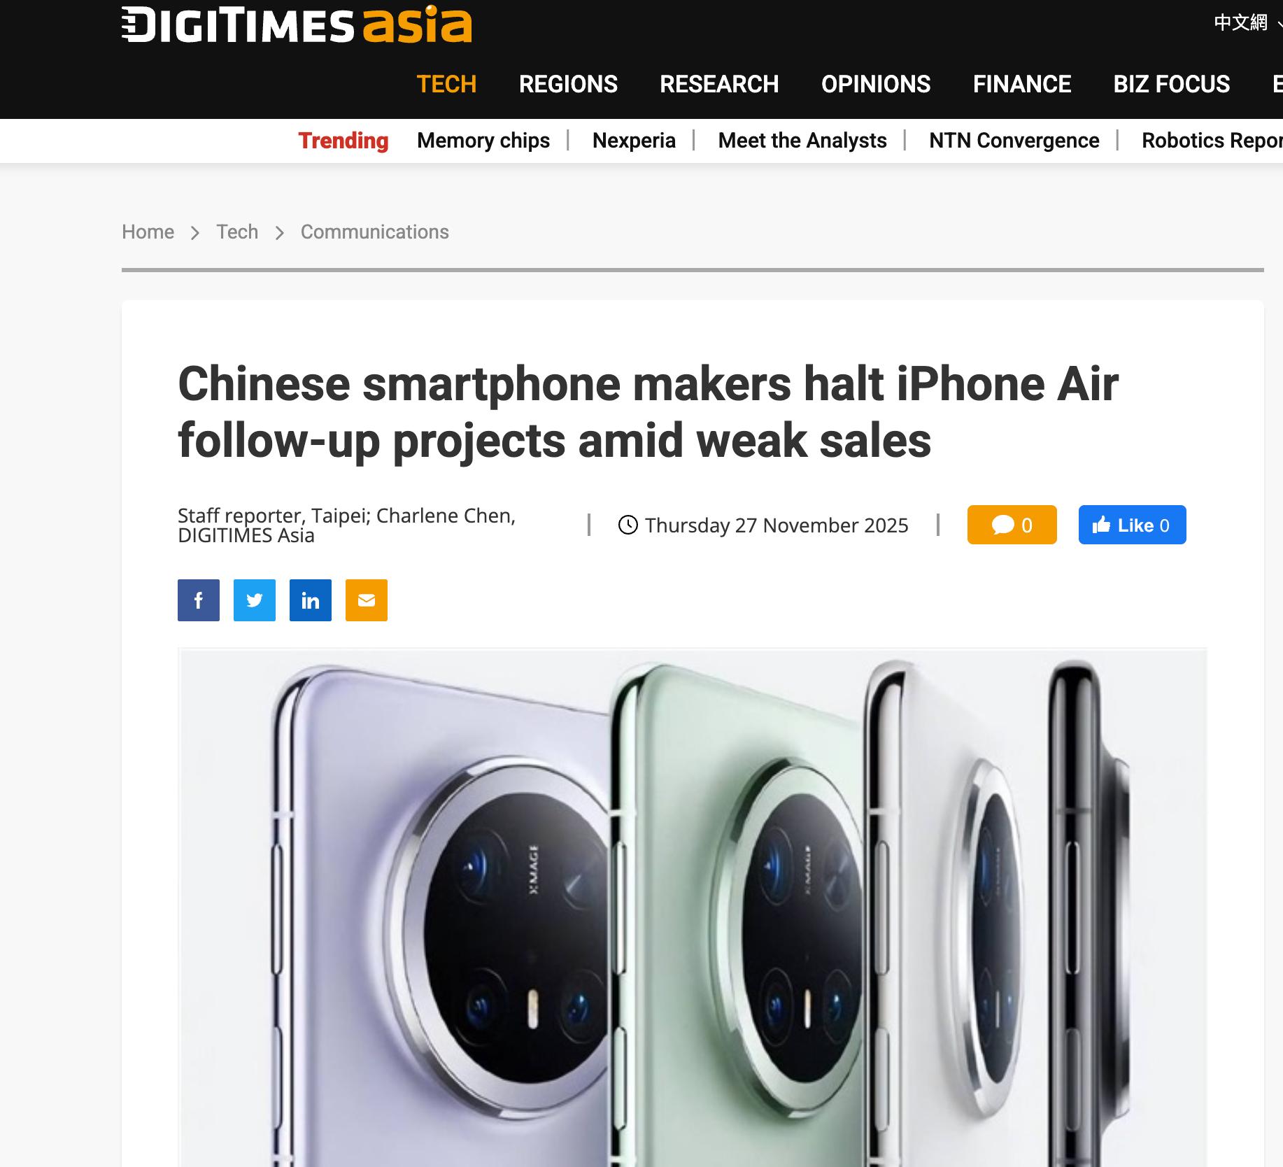Click the thumbs-up Like button

click(1132, 525)
